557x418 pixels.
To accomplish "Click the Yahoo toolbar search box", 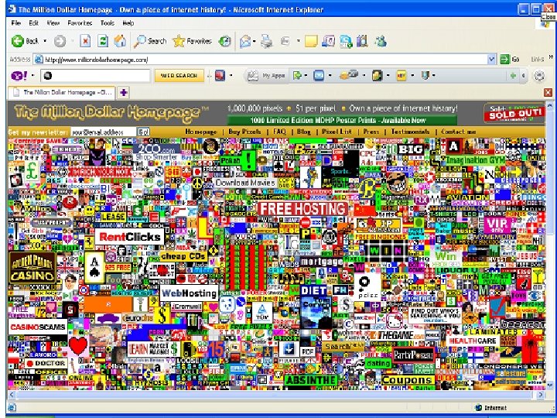I will click(x=95, y=76).
